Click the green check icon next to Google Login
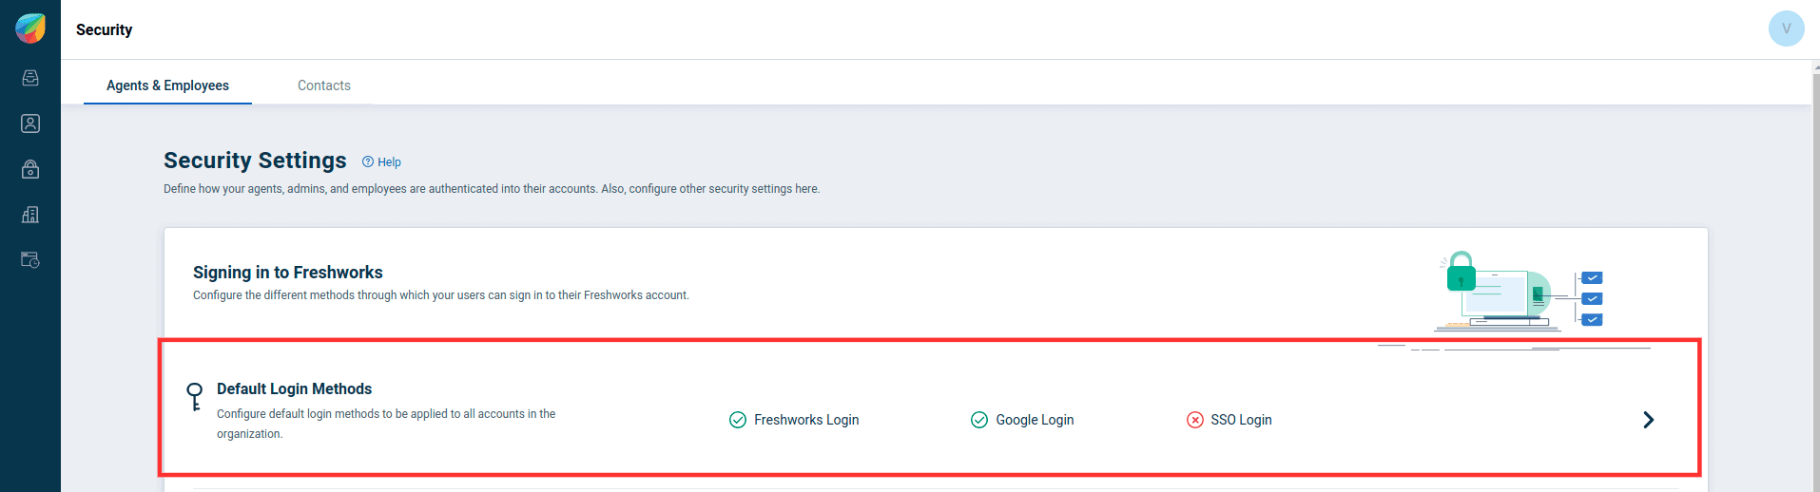Screen dimensions: 1820x492 [x=979, y=420]
